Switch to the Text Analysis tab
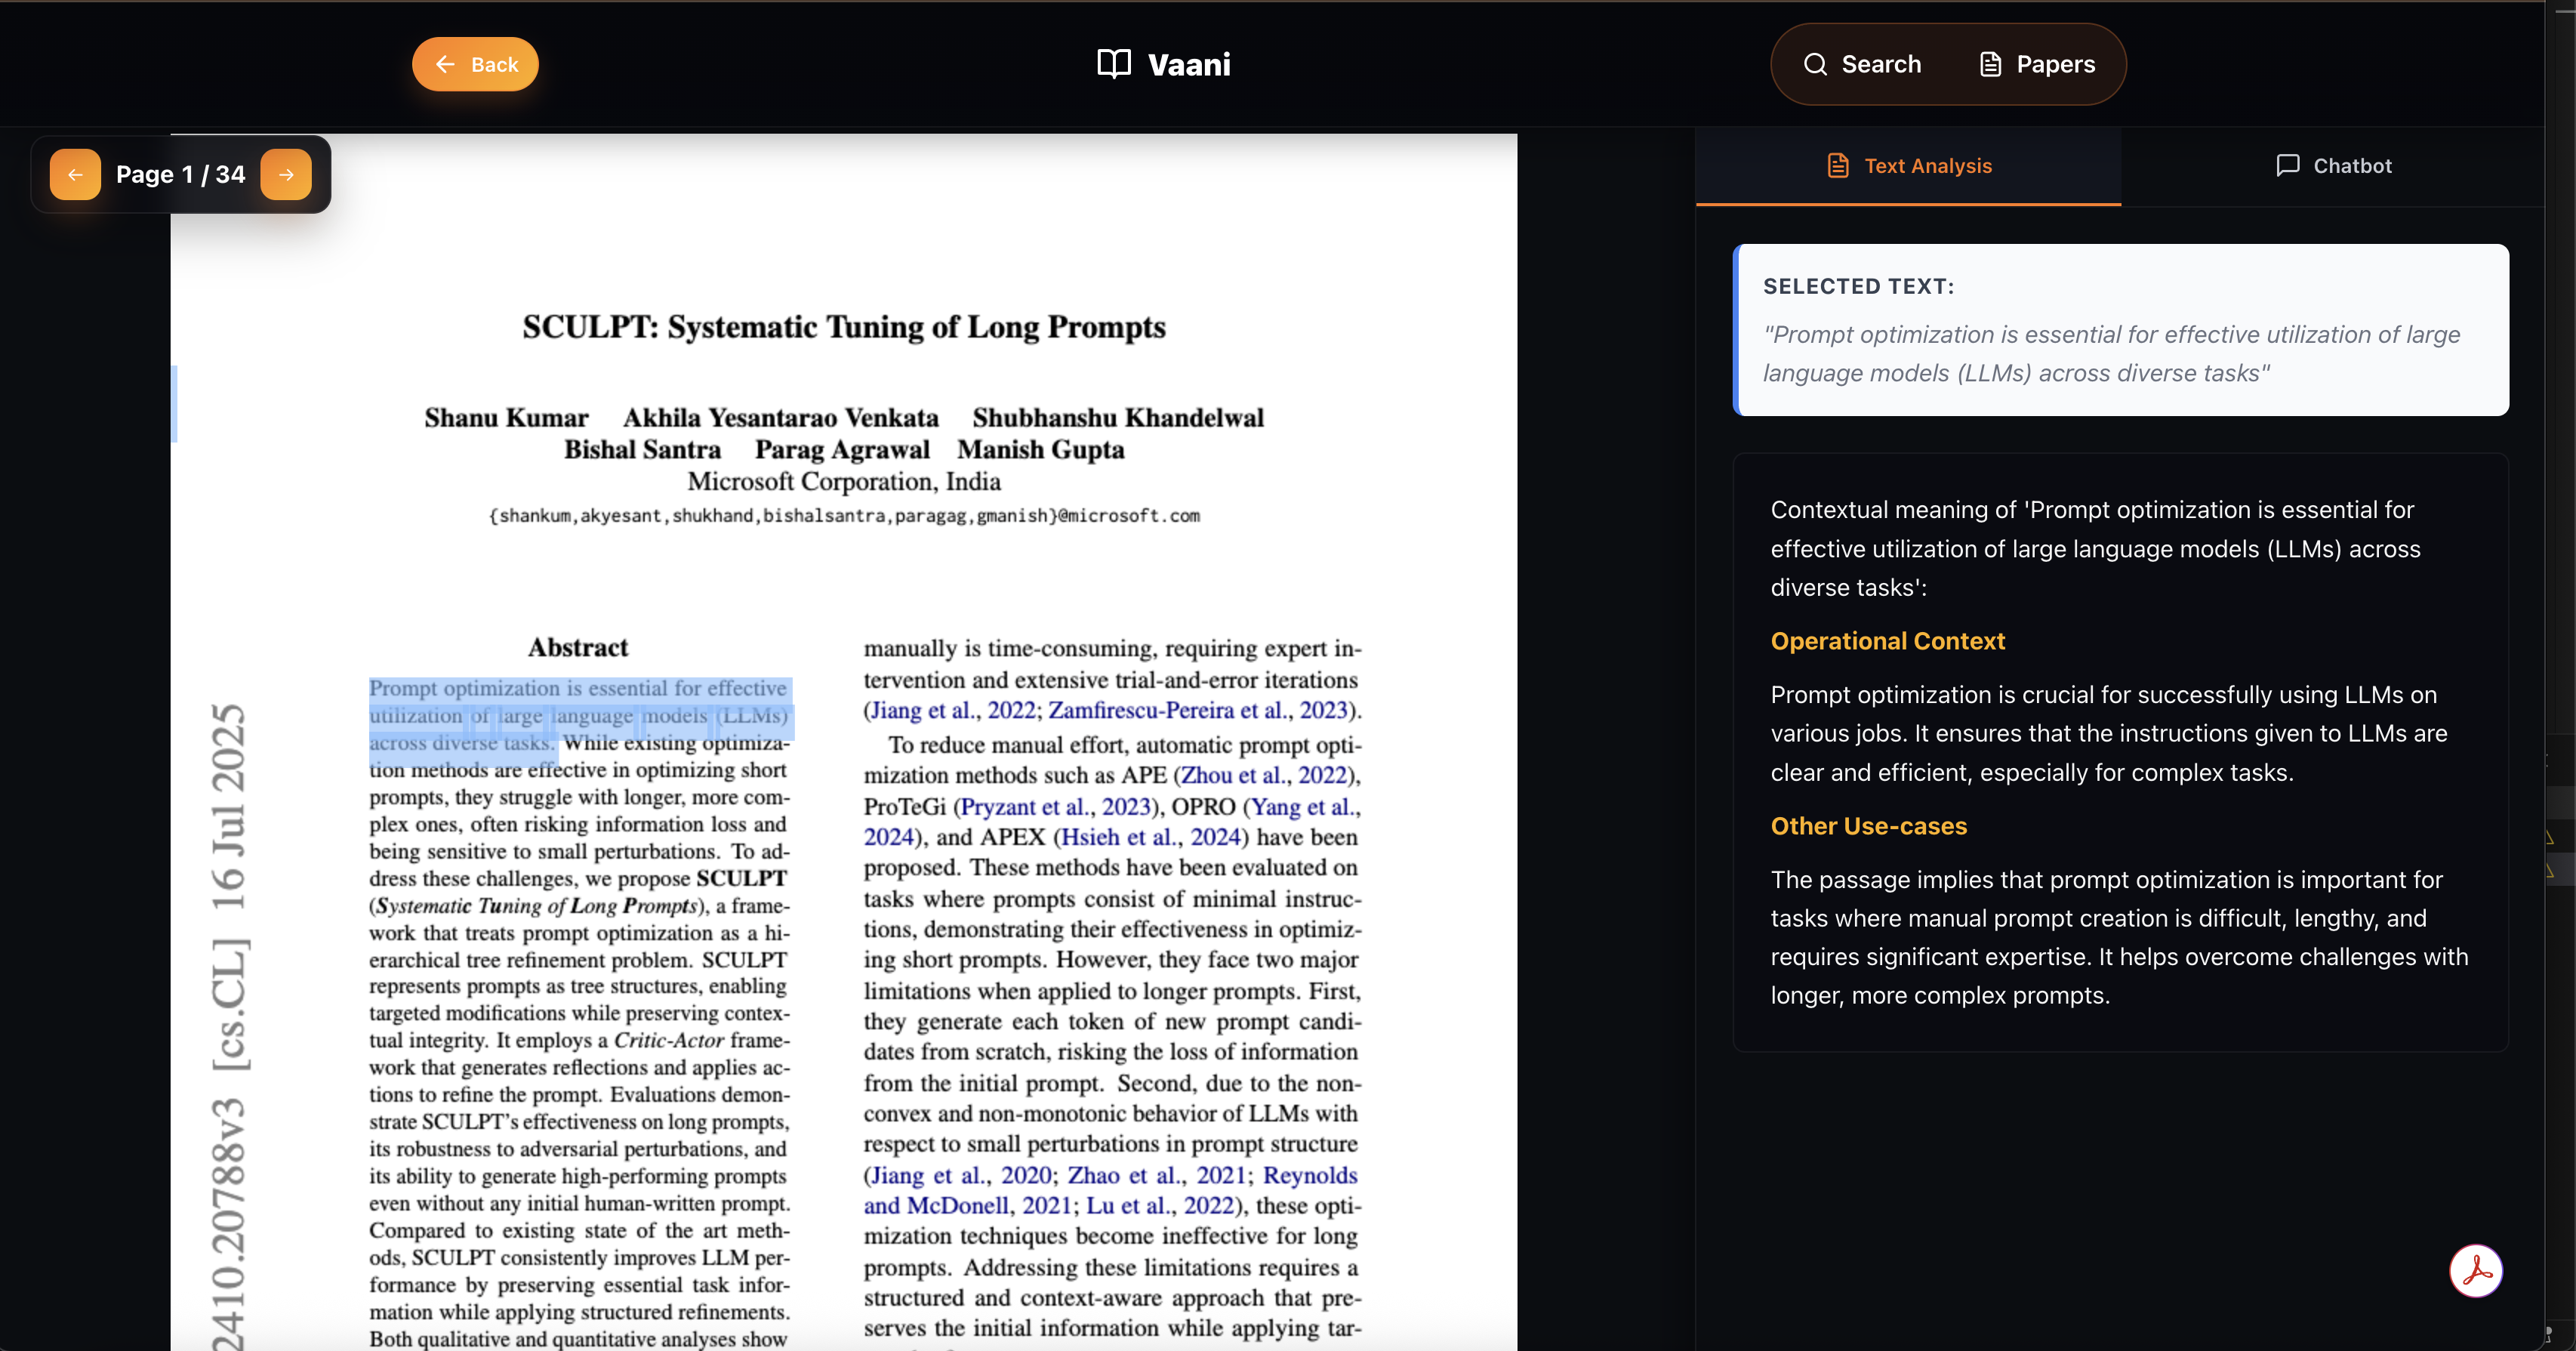The height and width of the screenshot is (1351, 2576). click(x=1908, y=166)
